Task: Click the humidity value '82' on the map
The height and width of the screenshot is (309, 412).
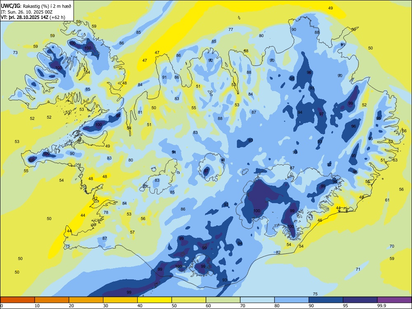Action: coord(278,252)
